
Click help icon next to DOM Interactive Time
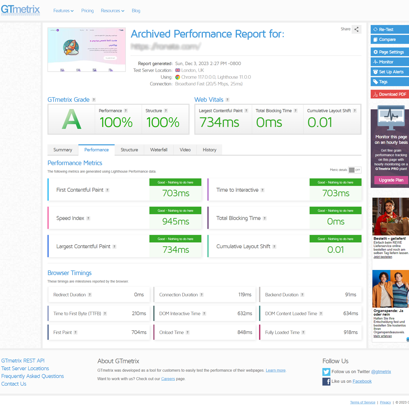click(x=204, y=314)
